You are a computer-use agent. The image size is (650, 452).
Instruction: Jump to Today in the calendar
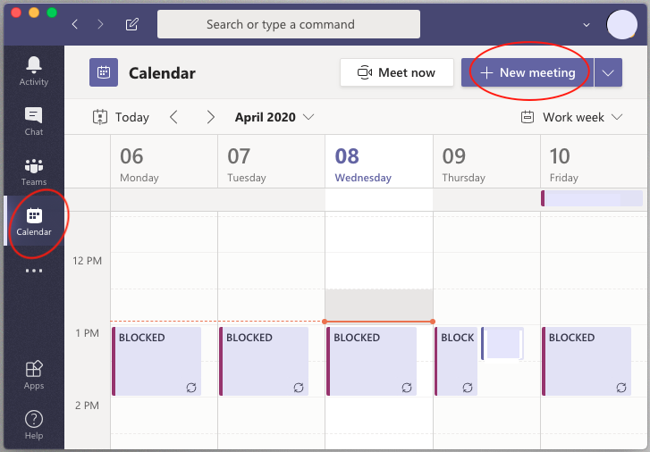click(x=121, y=117)
